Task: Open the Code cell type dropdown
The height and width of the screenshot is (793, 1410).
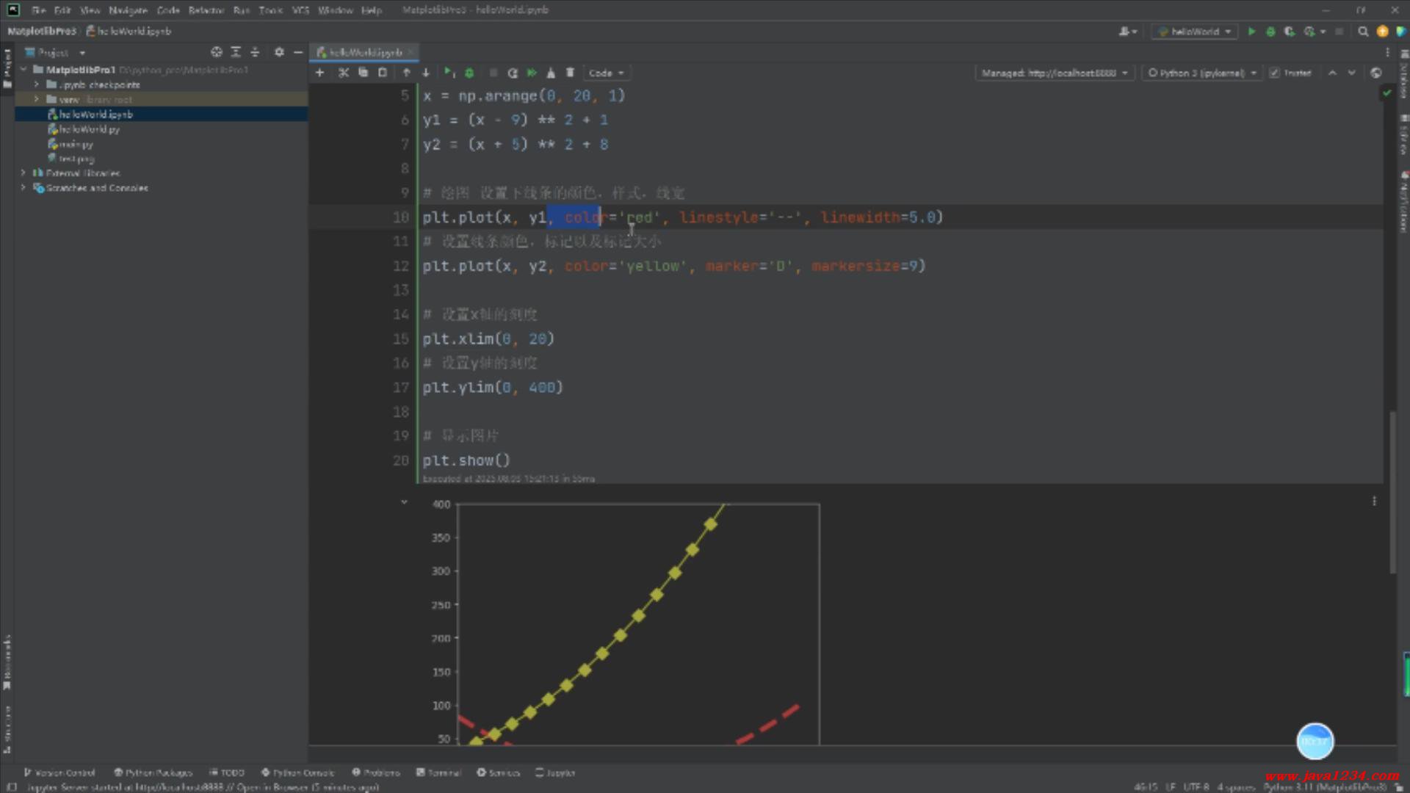Action: click(x=606, y=73)
